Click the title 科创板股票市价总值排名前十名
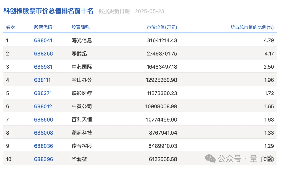Viewport: 282px width, 170px height. pos(48,11)
